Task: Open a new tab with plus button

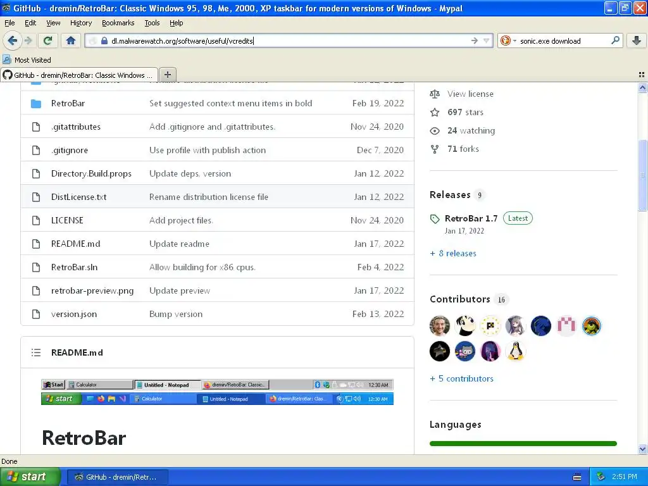Action: point(167,75)
